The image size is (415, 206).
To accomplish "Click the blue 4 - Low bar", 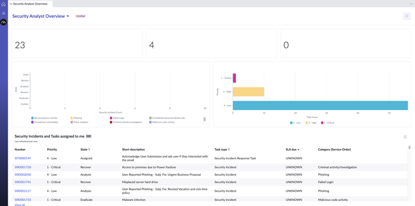I will pyautogui.click(x=320, y=105).
